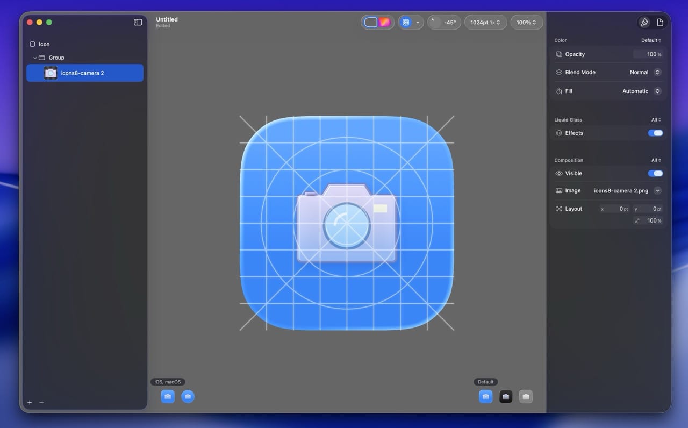Toggle the sidebar panel icon

[138, 22]
